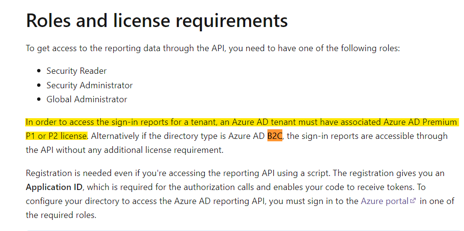Click the bullet dot before Security Administrator
The image size is (464, 231).
(x=39, y=85)
